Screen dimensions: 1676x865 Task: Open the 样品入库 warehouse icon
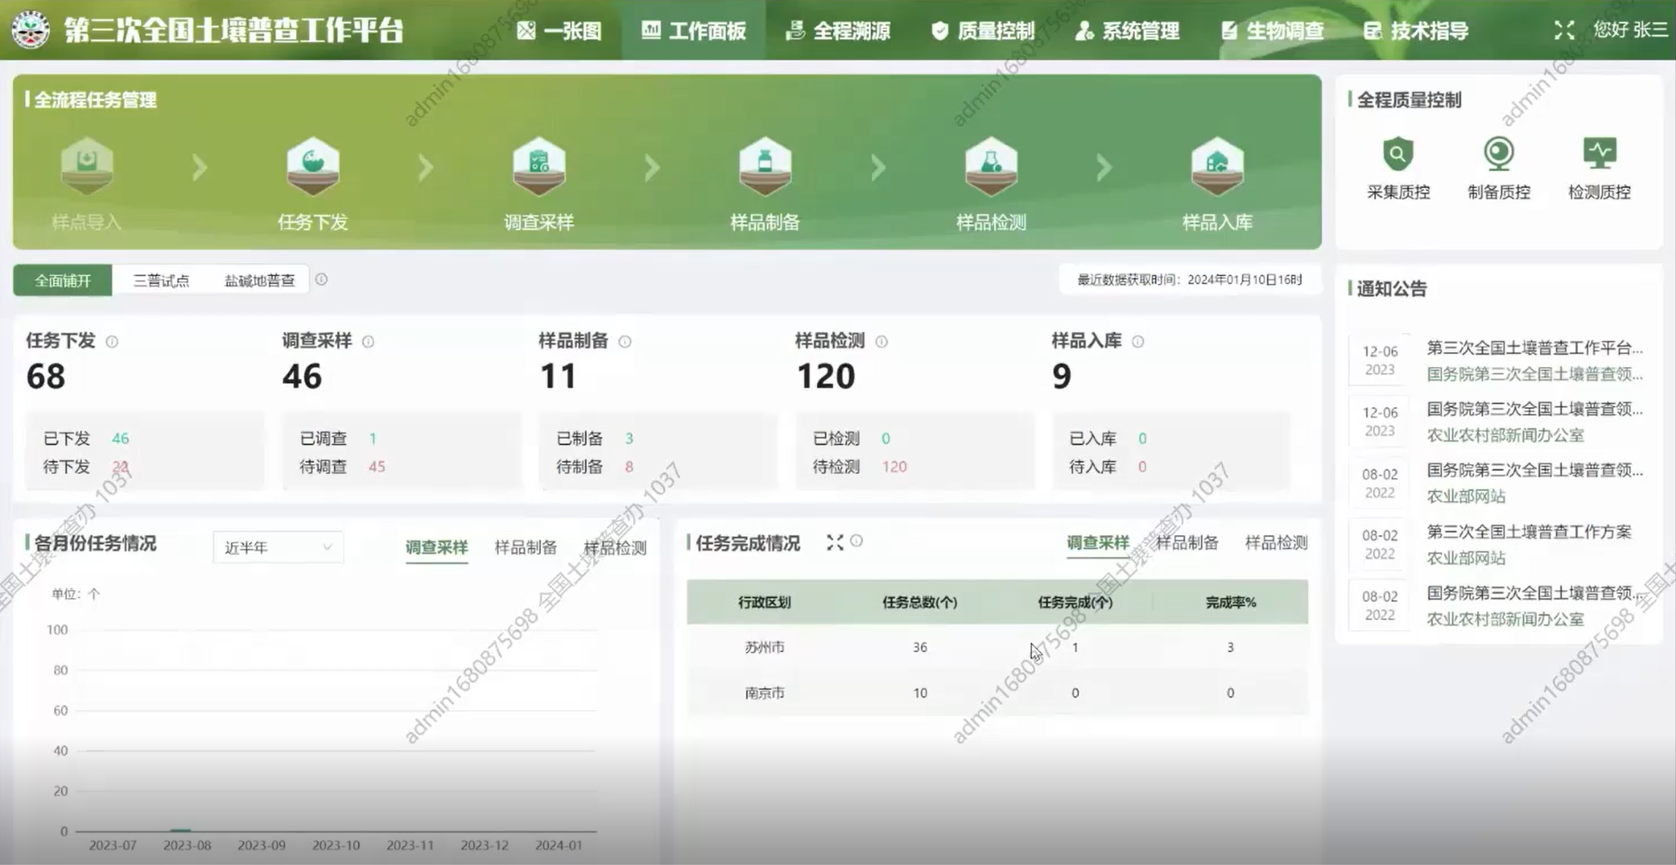coord(1217,167)
